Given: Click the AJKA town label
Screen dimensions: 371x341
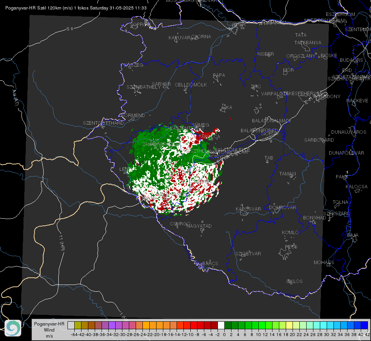Looking at the screenshot, I should click(227, 108).
